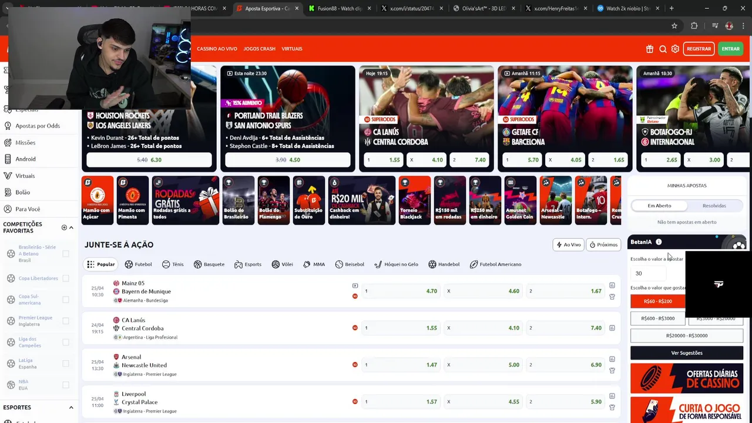Viewport: 752px width, 423px height.
Task: Click the green Entrar button
Action: pyautogui.click(x=731, y=49)
